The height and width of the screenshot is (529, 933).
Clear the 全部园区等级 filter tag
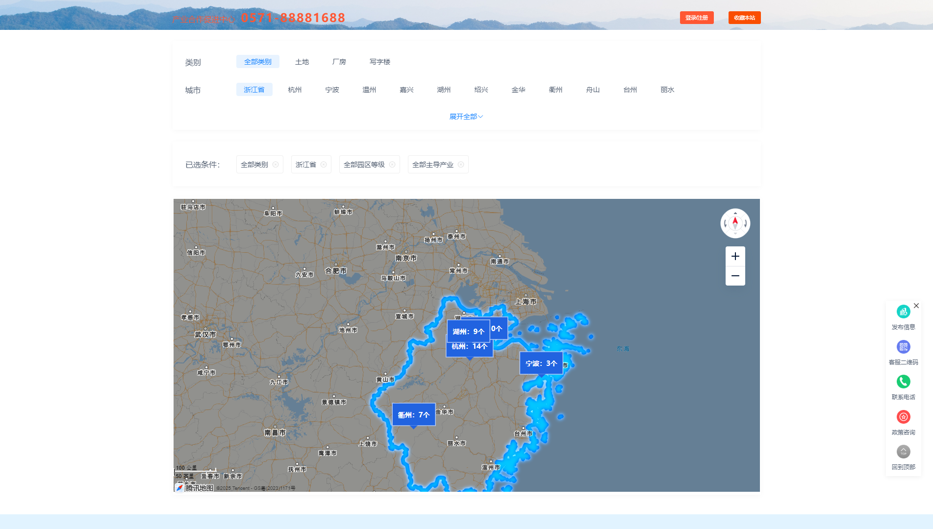(x=392, y=165)
